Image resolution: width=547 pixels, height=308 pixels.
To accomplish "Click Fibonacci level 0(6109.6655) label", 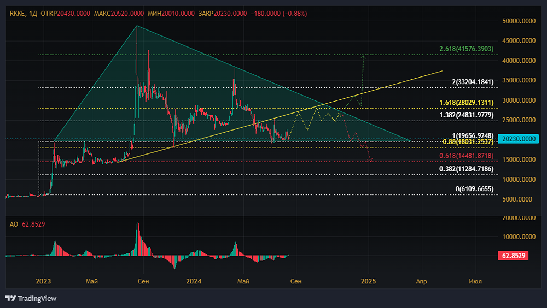I will point(474,189).
